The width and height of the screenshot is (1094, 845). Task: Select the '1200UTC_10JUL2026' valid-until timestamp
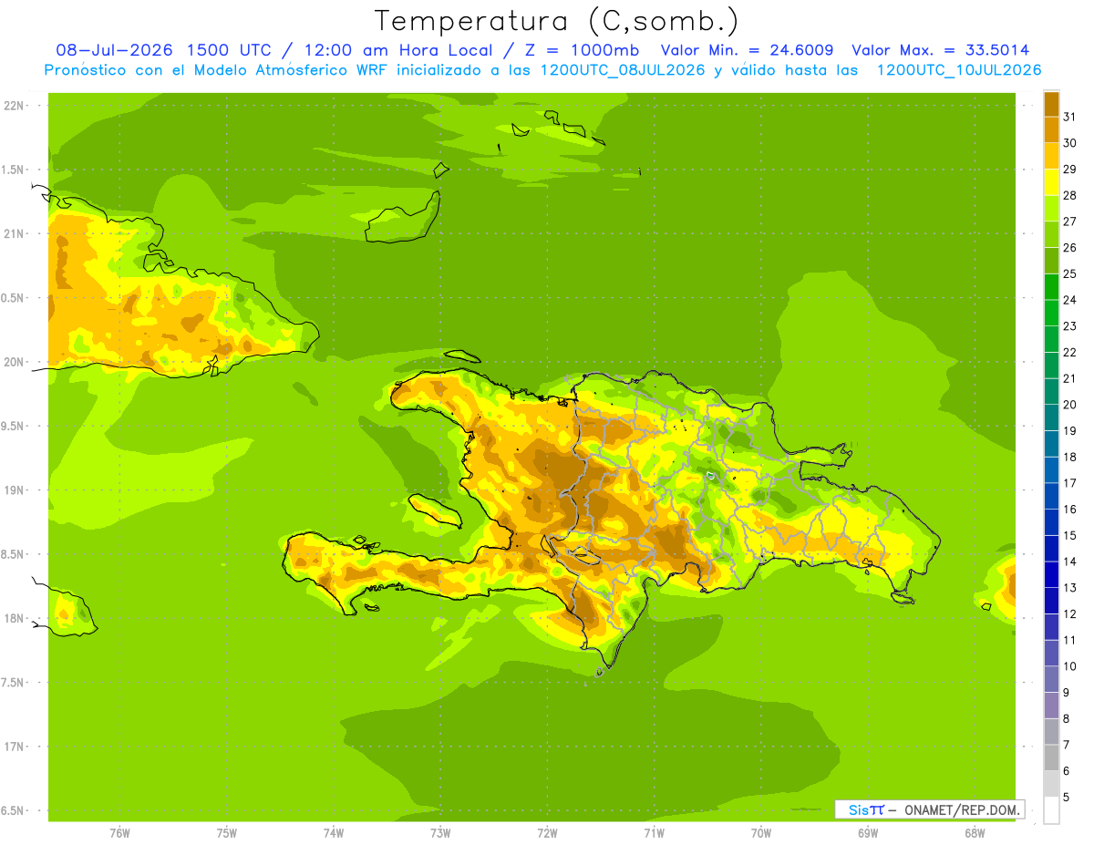(960, 70)
